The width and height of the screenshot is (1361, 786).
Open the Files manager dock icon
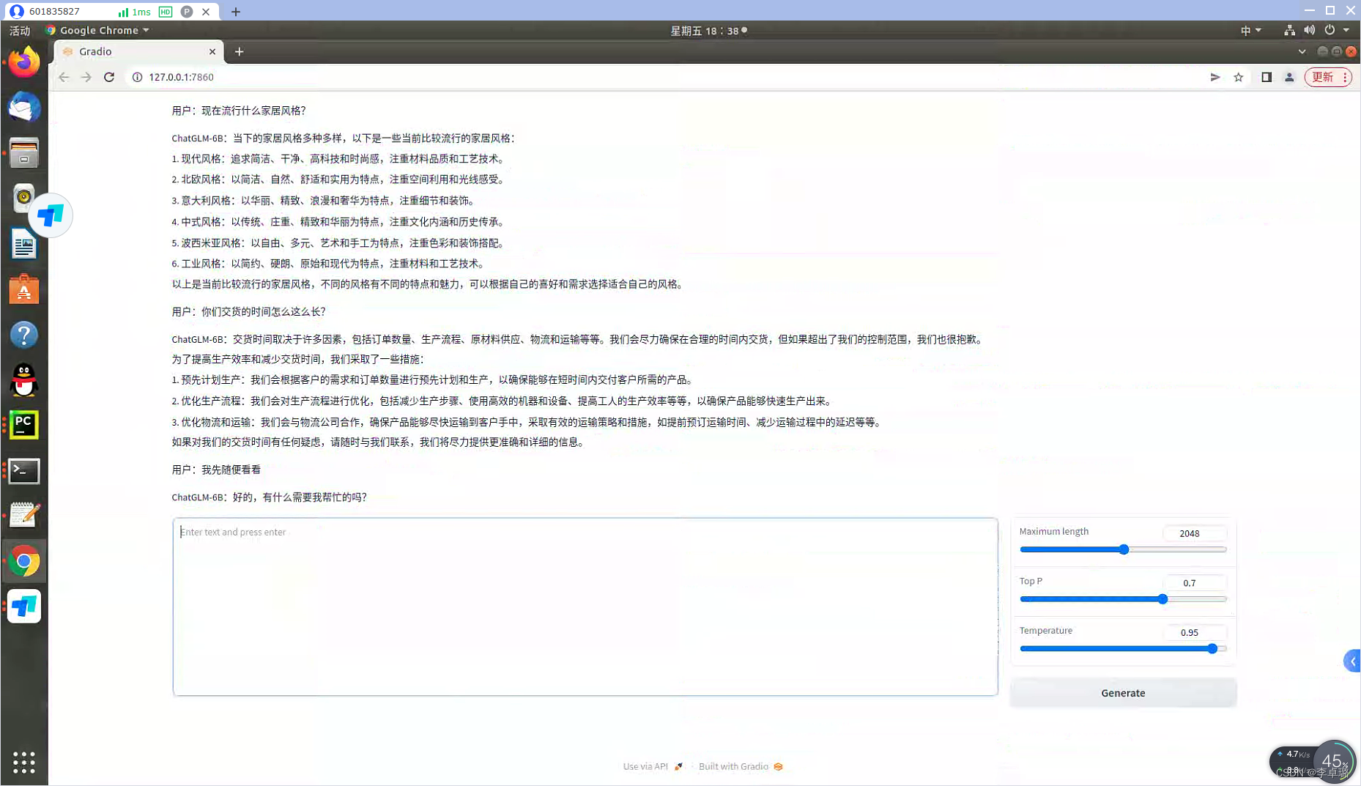pos(24,153)
